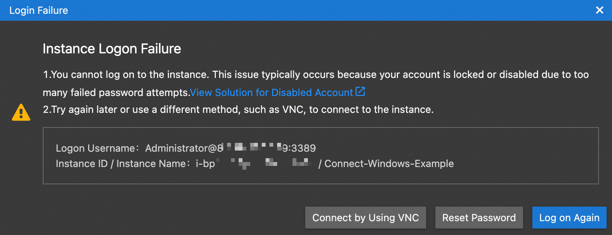The width and height of the screenshot is (612, 235).
Task: Click the Log on Again button
Action: (569, 218)
